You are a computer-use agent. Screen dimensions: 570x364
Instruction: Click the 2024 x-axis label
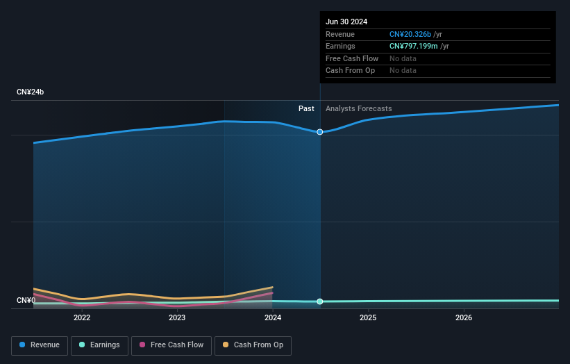pyautogui.click(x=273, y=317)
